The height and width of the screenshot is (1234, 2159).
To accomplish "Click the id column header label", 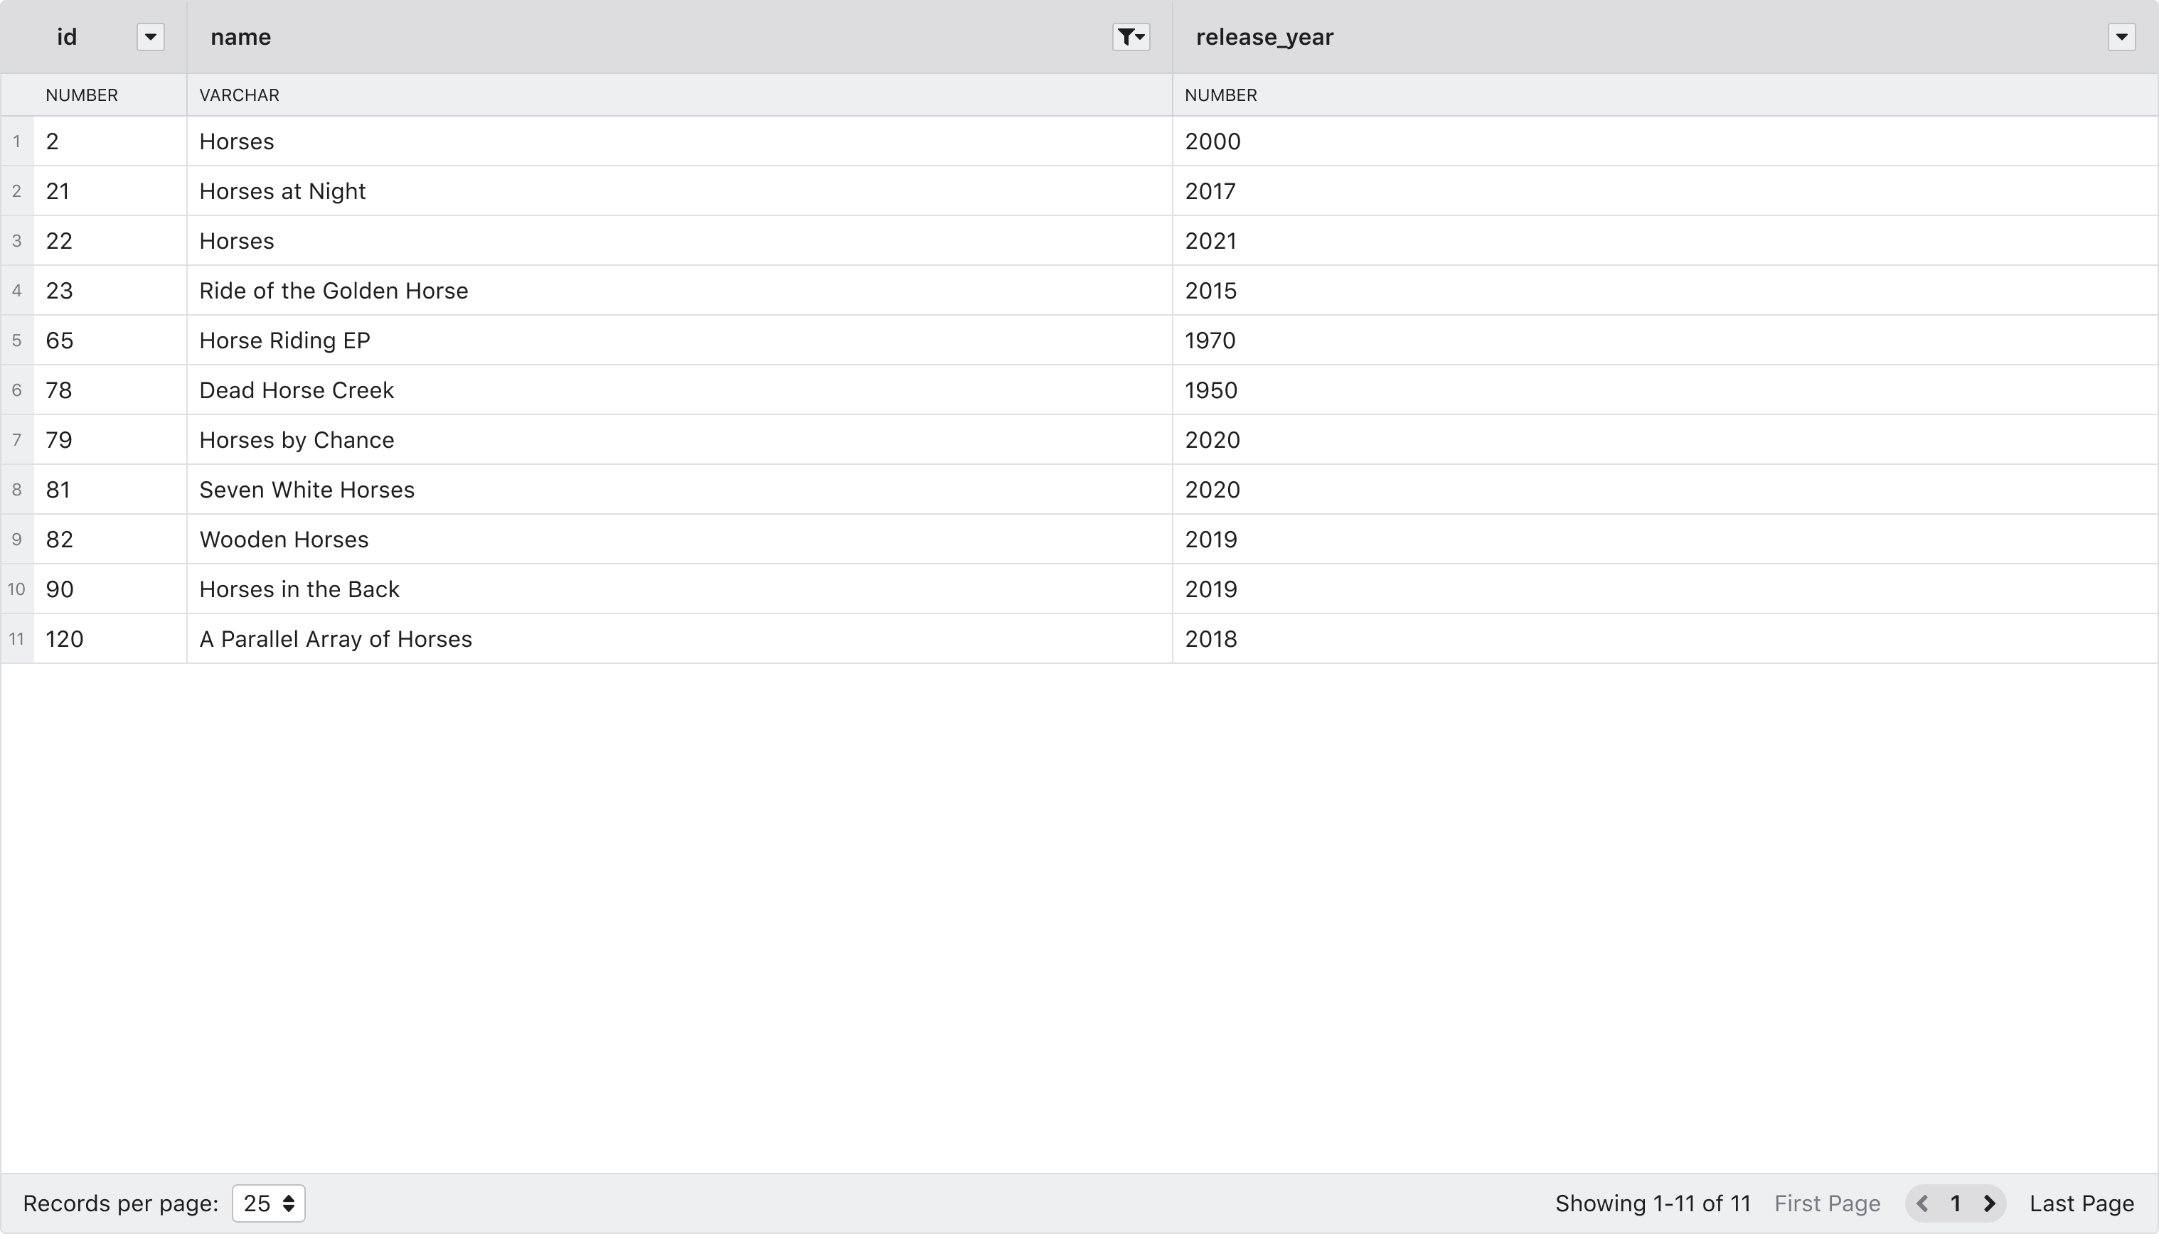I will [66, 37].
